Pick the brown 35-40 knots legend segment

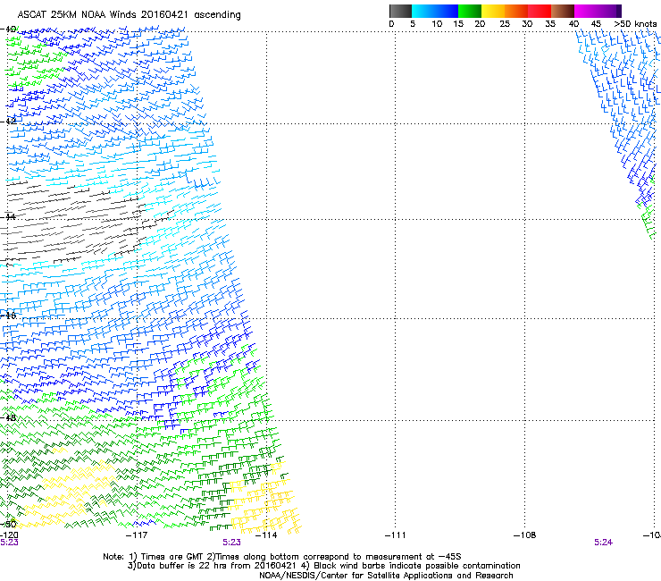click(x=563, y=11)
